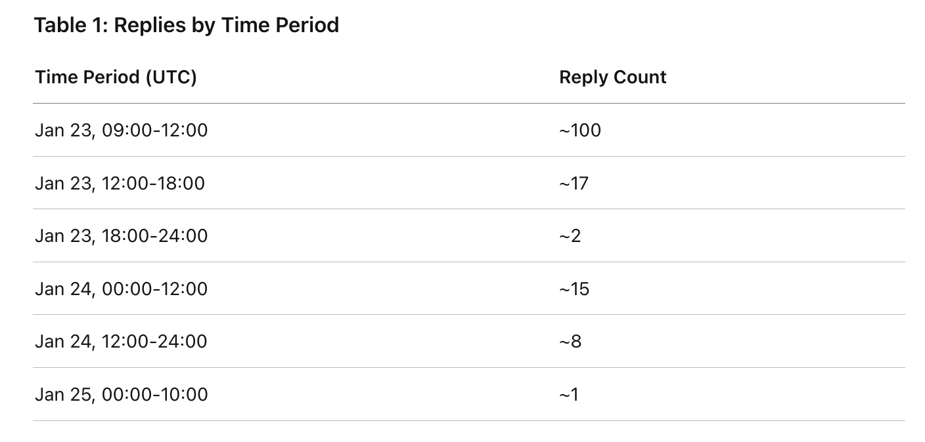Image resolution: width=925 pixels, height=442 pixels.
Task: Select the 'Jan 23, 09:00-12:00' time period cell
Action: point(122,131)
